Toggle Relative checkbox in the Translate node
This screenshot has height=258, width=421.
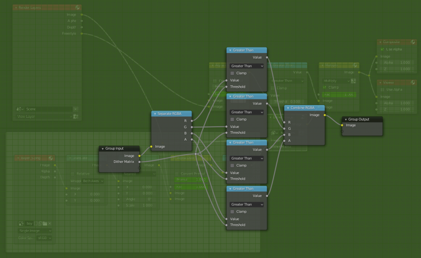[72, 174]
